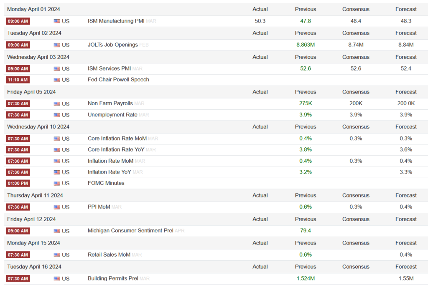
Task: Click the 11:10 AM time badge
Action: coord(18,80)
